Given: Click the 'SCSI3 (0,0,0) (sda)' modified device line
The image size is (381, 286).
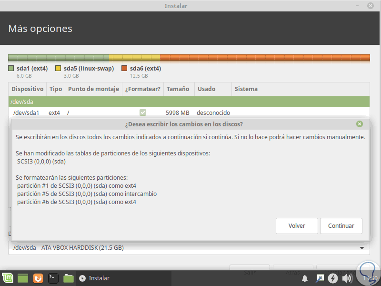Looking at the screenshot, I should point(41,162).
